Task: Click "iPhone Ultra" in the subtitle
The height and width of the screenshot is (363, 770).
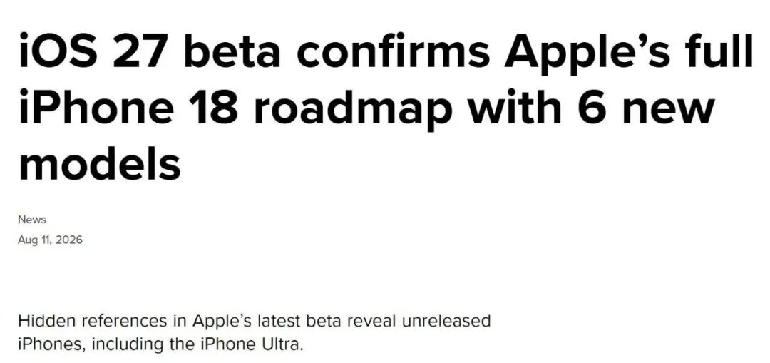Action: tap(250, 344)
